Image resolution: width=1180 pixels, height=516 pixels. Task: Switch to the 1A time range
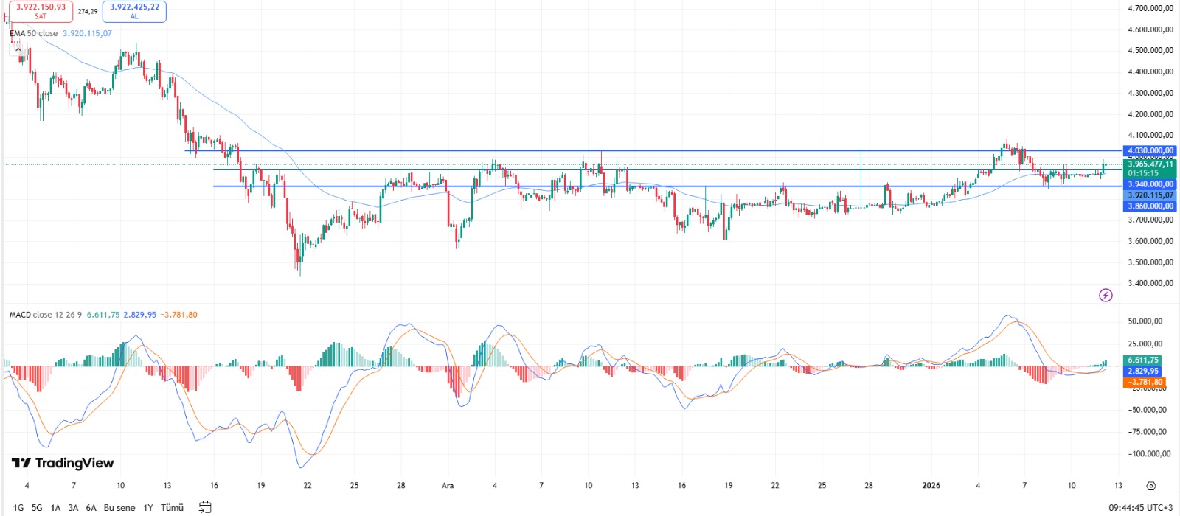tap(55, 507)
